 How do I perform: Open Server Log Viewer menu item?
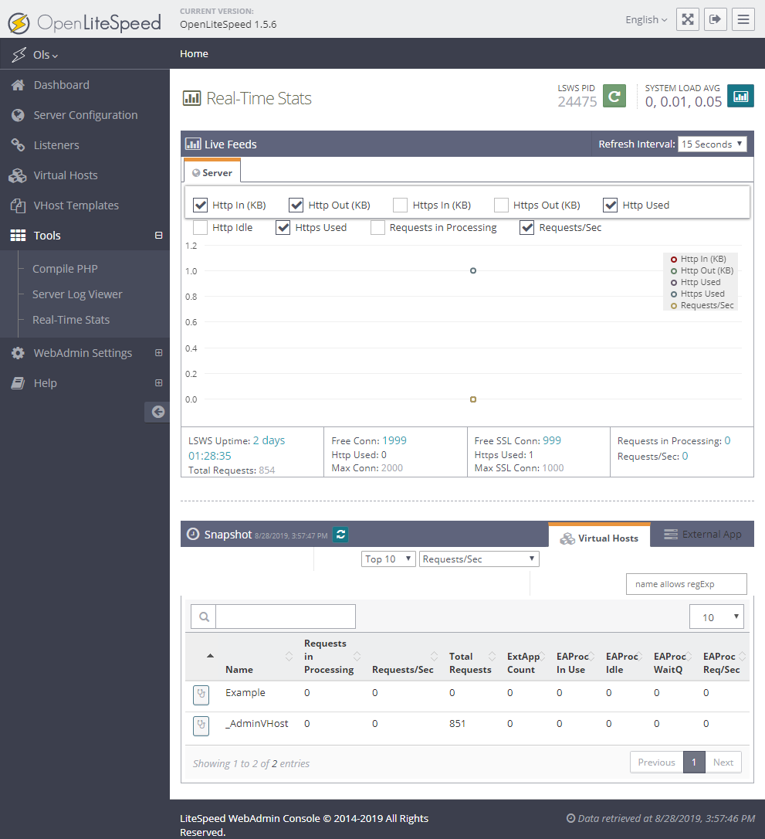77,294
